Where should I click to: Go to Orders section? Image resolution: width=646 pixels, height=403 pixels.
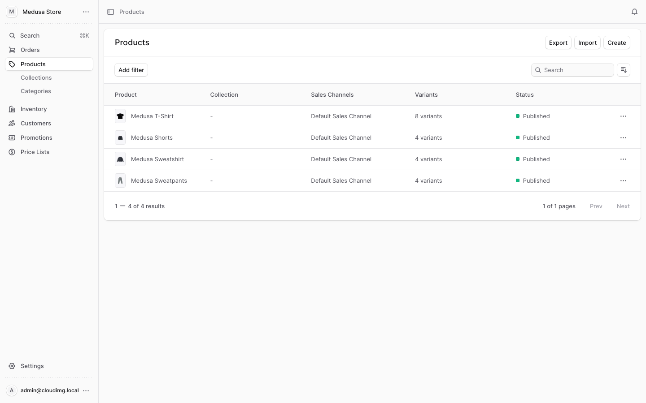point(49,50)
